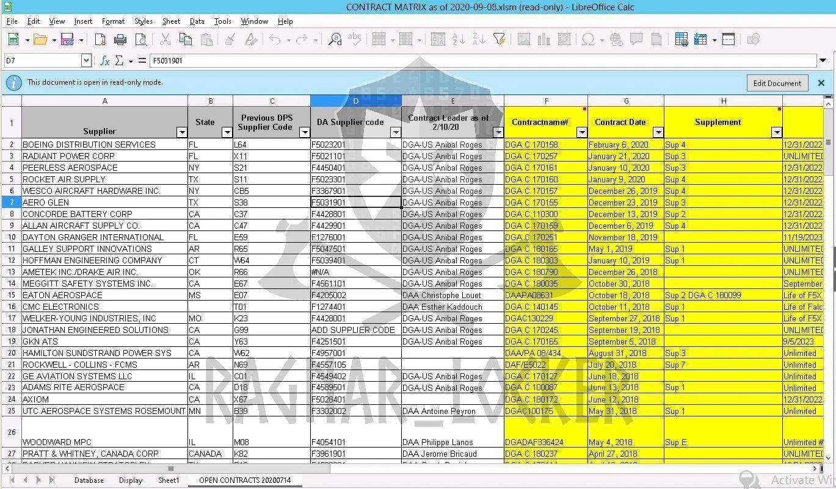Click the Redo arrow icon

click(302, 40)
